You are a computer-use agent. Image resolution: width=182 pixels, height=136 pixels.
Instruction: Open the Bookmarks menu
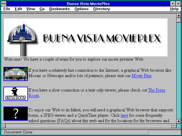click(59, 9)
